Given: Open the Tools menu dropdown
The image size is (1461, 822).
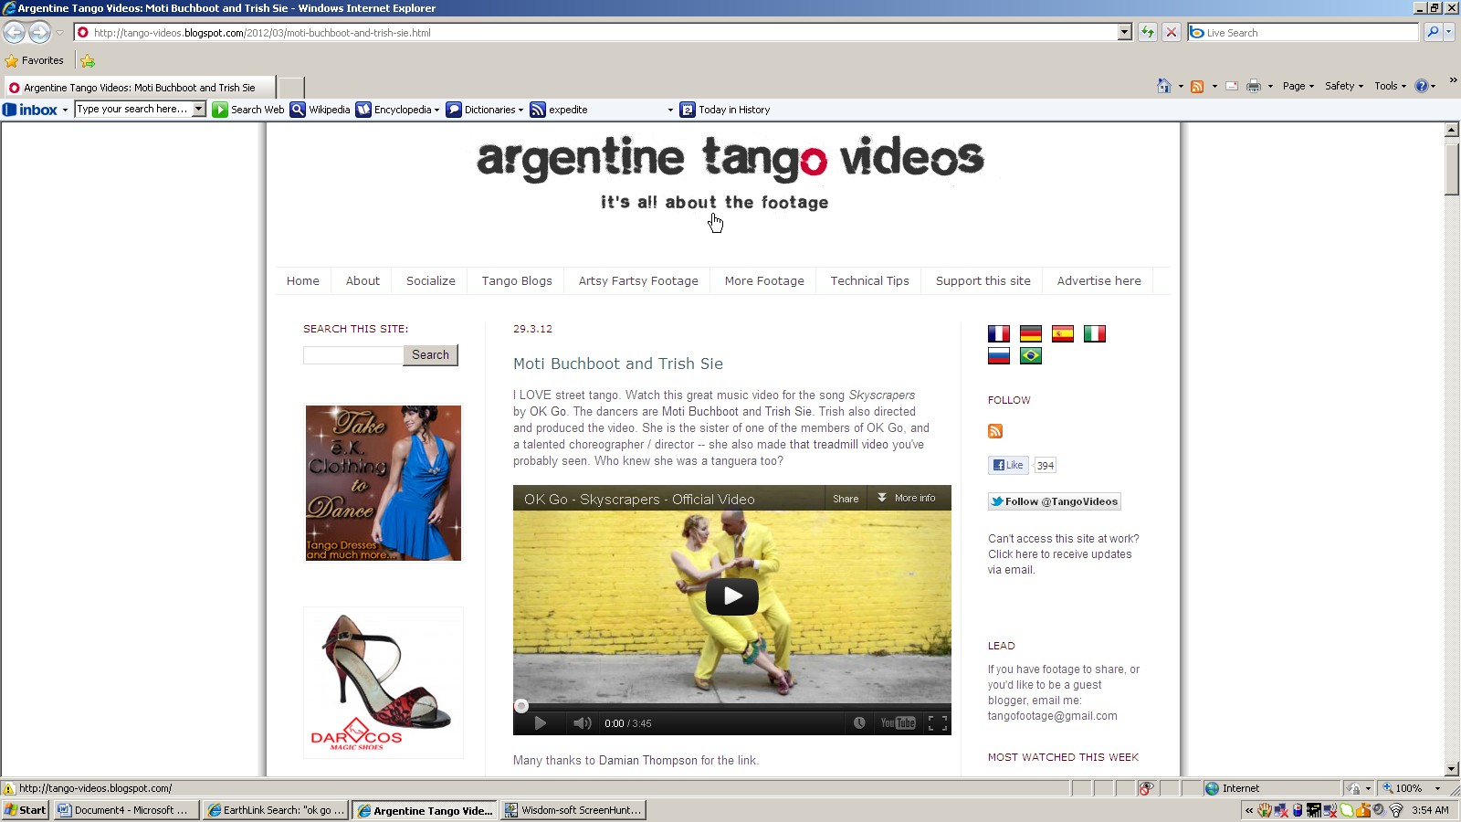Looking at the screenshot, I should [1391, 86].
